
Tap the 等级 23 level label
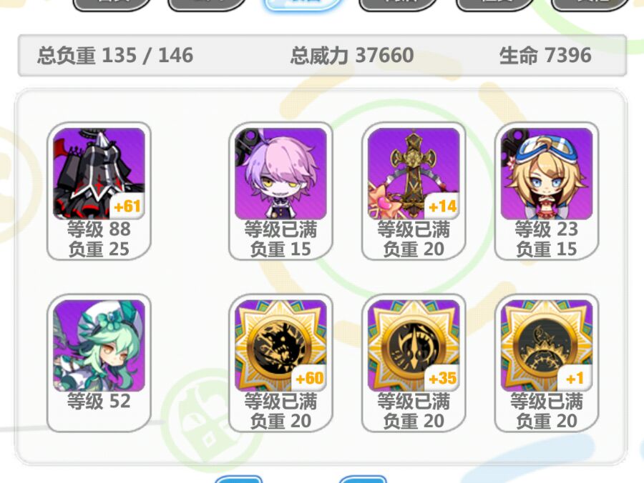tap(547, 229)
